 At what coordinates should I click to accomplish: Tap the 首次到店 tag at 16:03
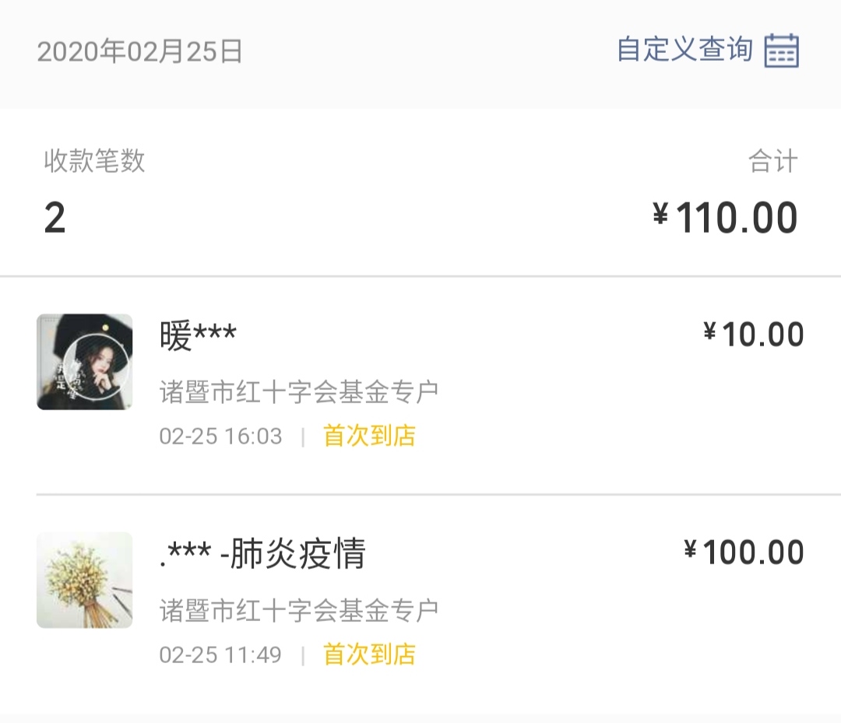tap(369, 436)
